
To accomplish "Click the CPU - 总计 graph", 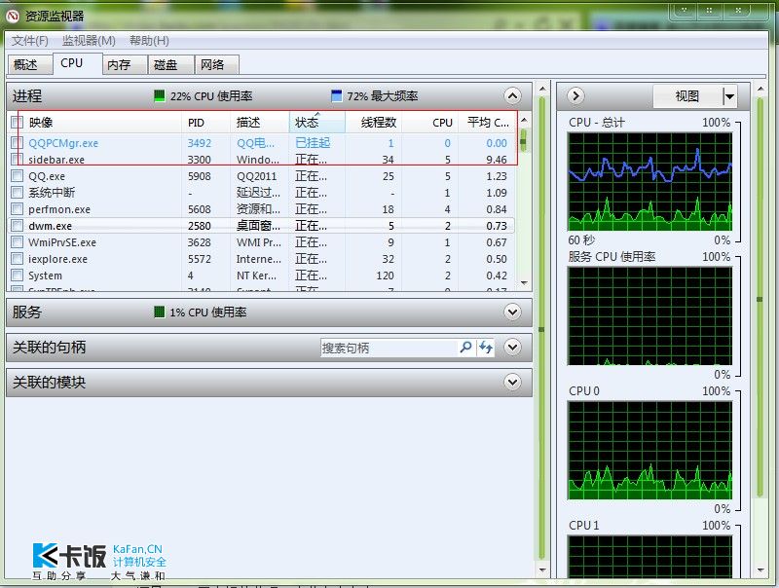I will point(649,182).
